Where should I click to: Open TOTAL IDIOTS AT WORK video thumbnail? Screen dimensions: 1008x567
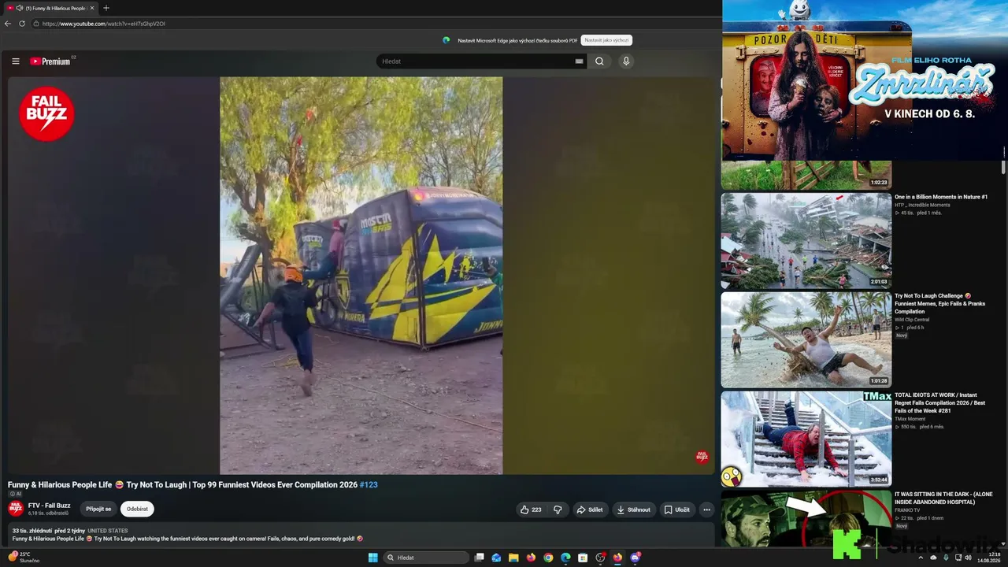[x=806, y=439]
